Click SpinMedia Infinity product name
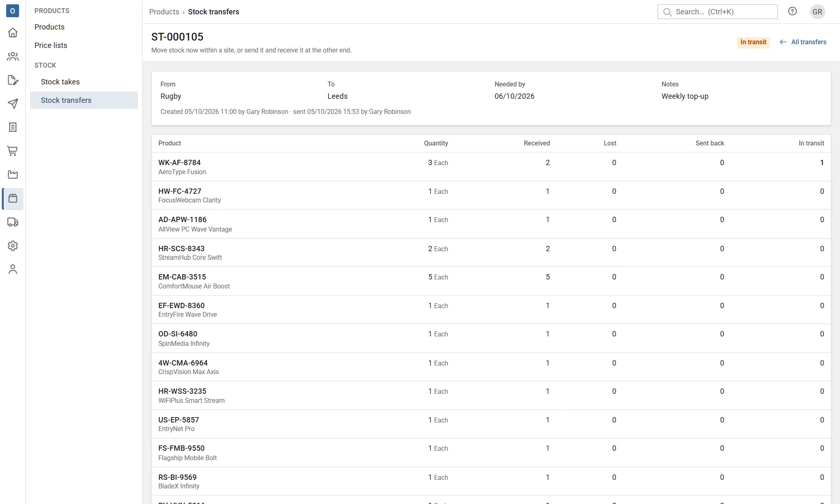 [184, 344]
